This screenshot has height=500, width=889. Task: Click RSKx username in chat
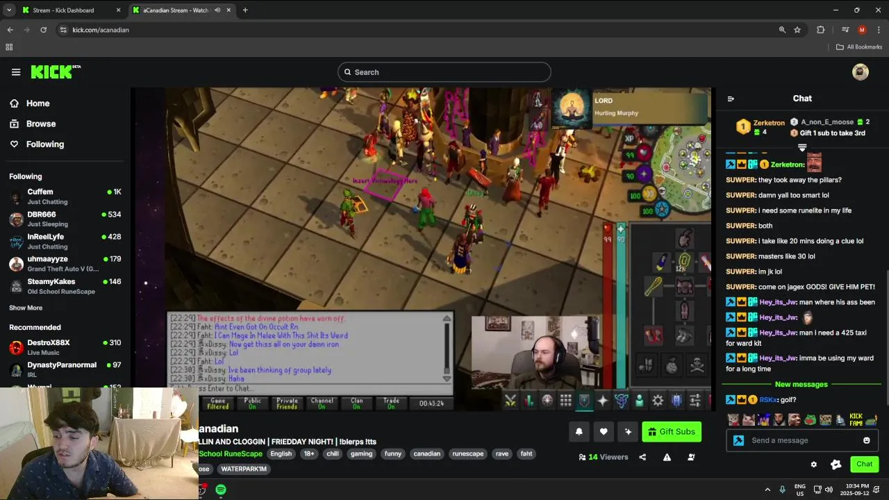(x=767, y=400)
